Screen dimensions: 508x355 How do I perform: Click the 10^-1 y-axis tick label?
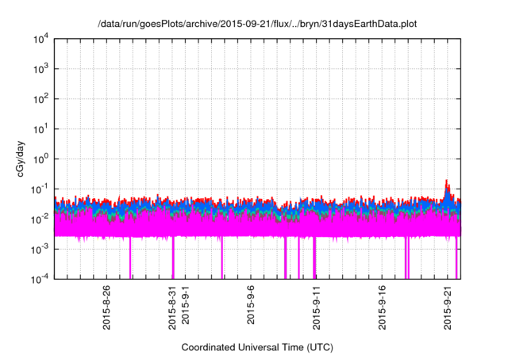40,189
